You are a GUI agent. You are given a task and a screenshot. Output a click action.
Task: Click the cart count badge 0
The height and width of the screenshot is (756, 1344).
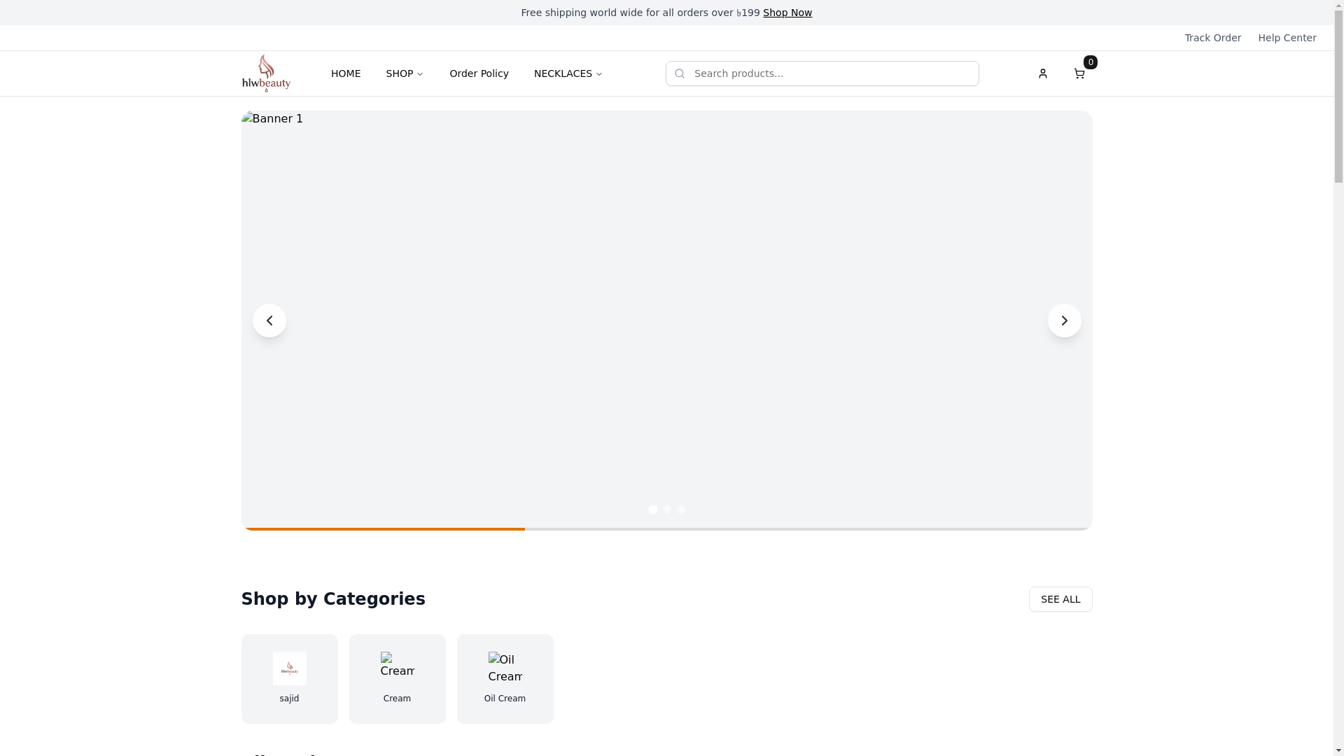click(1090, 62)
